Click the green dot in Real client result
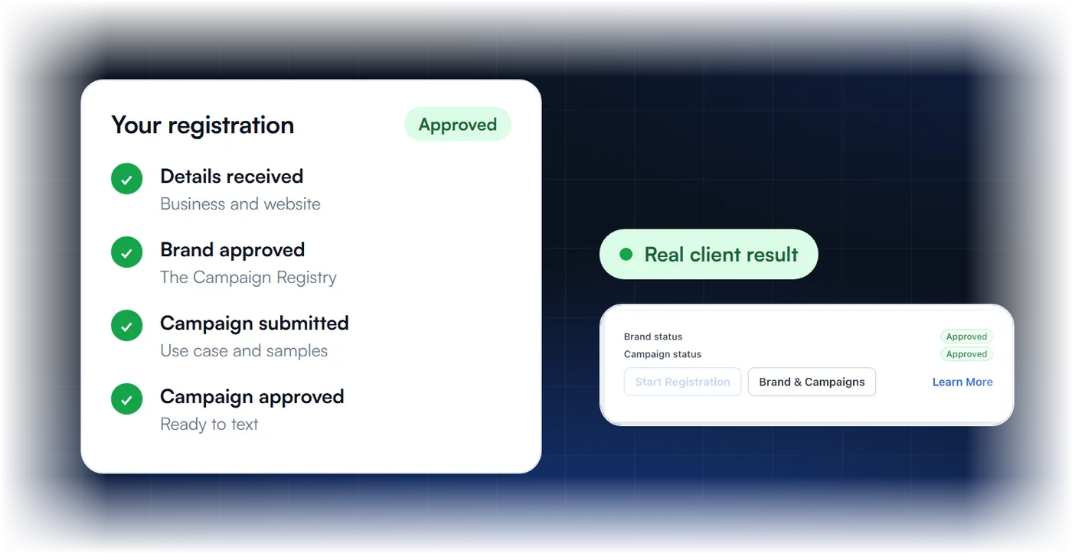 [626, 254]
